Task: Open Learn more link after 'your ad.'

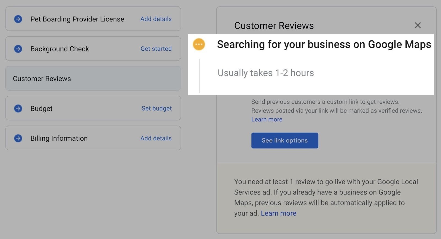Action: pos(278,213)
